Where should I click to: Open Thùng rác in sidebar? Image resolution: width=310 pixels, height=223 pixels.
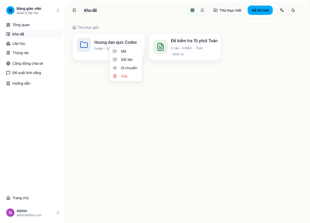click(x=33, y=53)
